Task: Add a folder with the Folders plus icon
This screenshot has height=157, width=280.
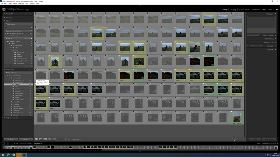Action: (32, 21)
